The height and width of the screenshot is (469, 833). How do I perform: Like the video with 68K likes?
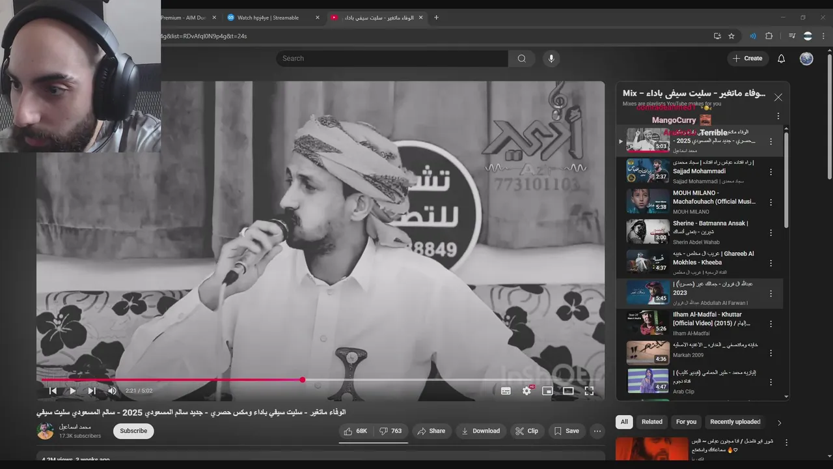[x=355, y=431]
